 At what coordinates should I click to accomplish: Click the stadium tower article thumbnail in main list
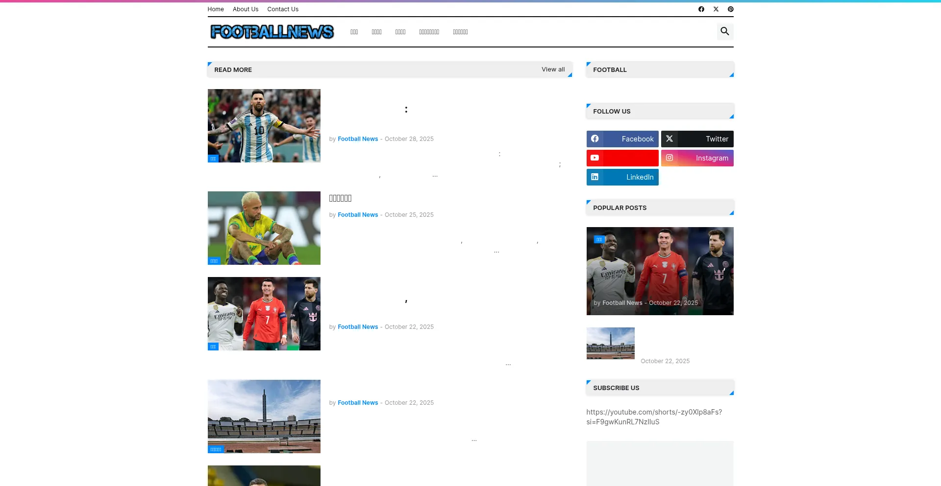(264, 416)
